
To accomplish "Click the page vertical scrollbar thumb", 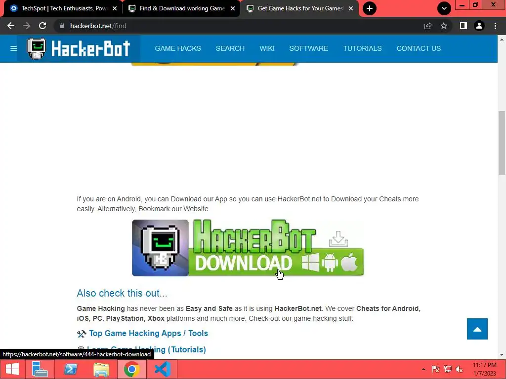I will [502, 143].
